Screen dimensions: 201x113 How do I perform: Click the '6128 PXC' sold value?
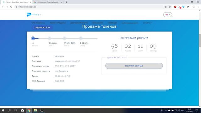tap(59, 81)
